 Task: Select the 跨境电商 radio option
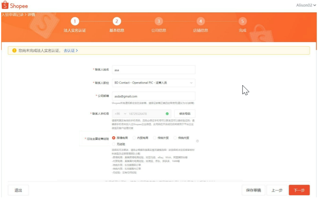pyautogui.click(x=114, y=138)
